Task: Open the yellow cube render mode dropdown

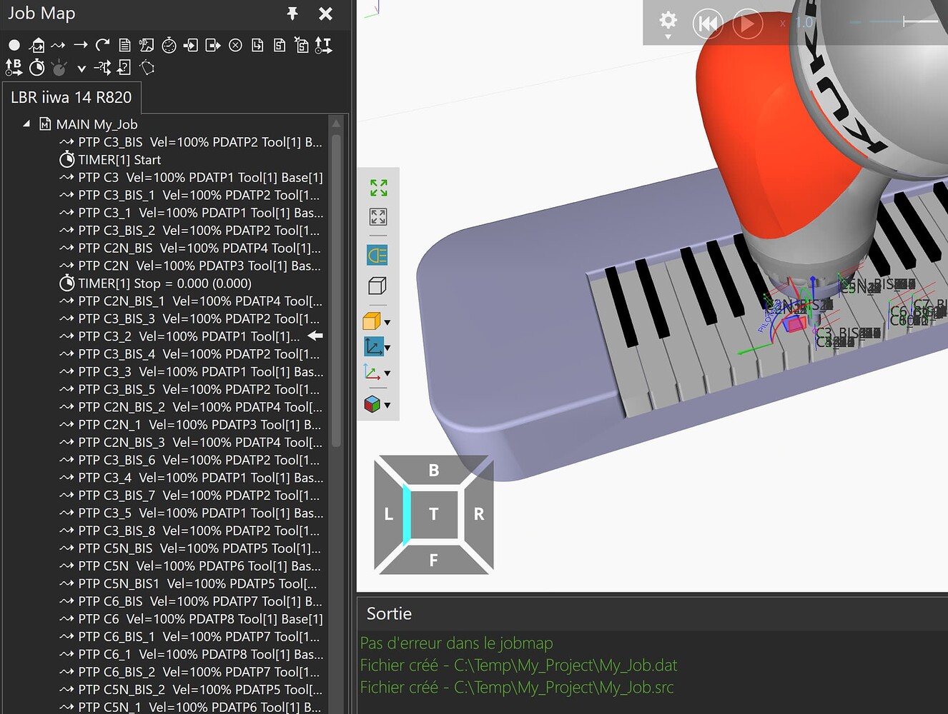Action: pos(387,322)
